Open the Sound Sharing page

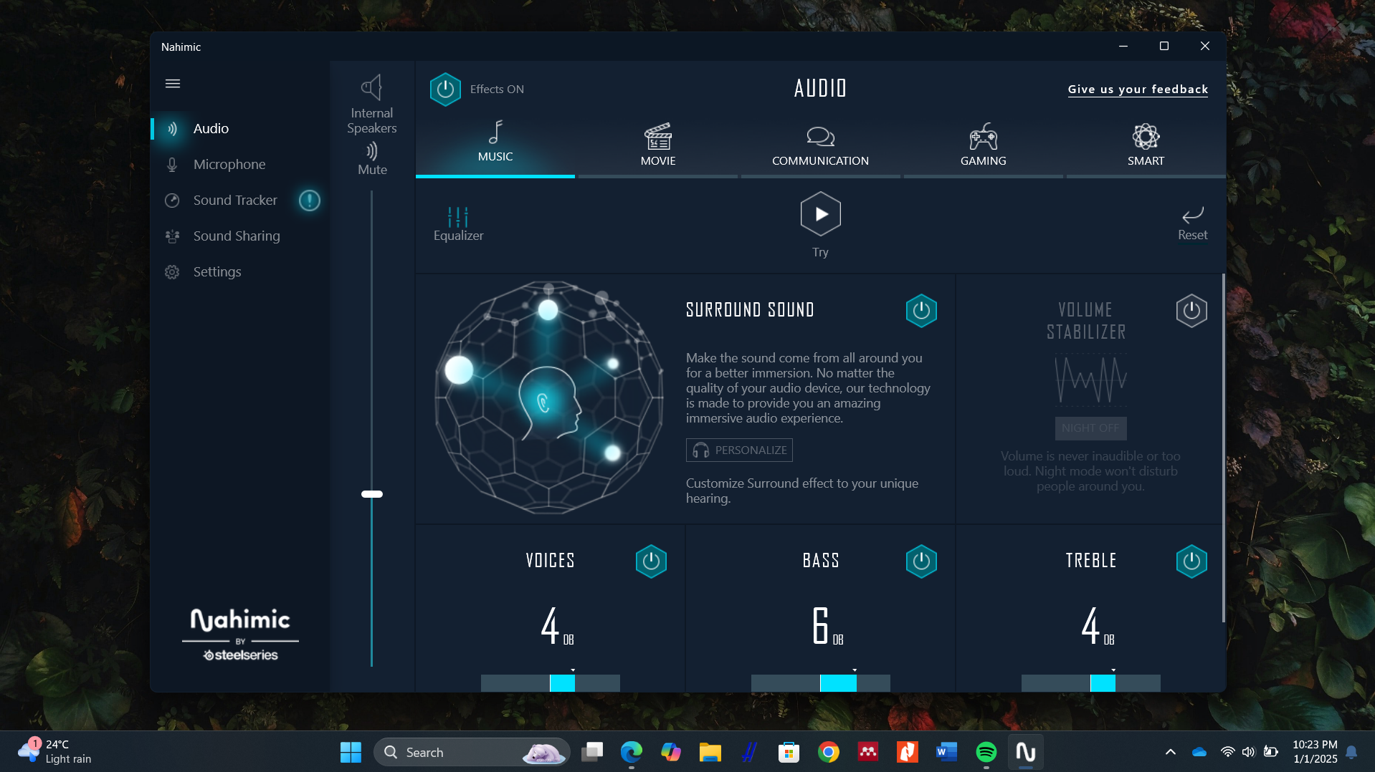pos(236,236)
